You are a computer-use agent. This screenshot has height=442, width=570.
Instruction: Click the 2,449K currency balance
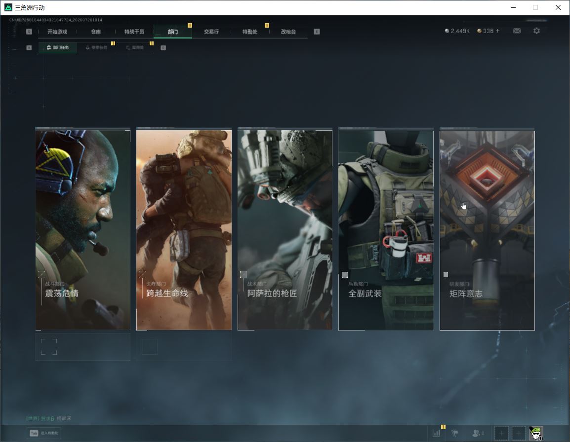click(x=457, y=31)
